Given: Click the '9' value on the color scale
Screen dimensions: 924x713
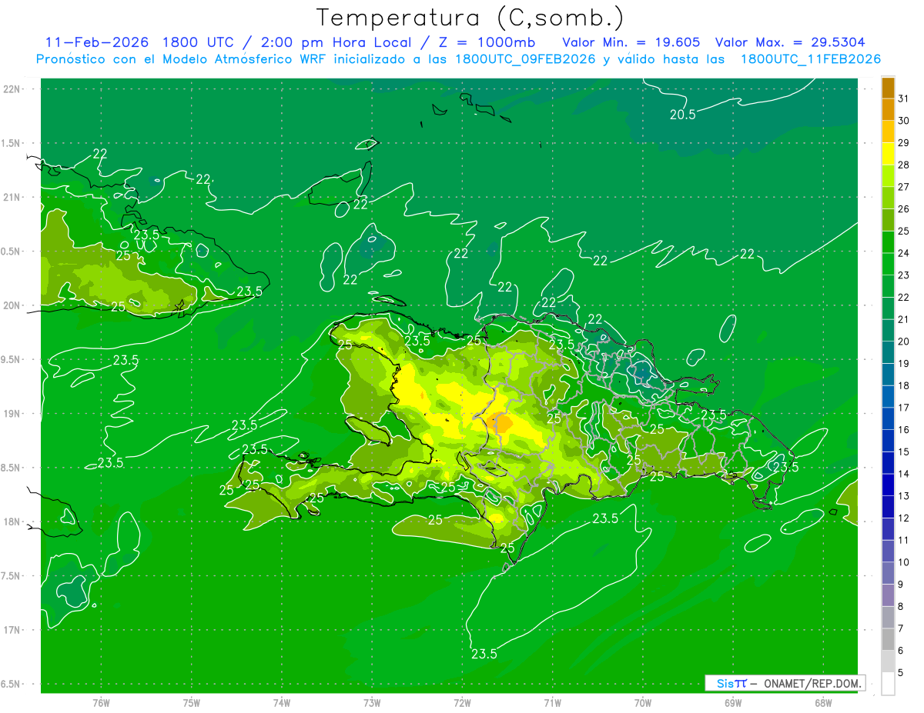Looking at the screenshot, I should coord(901,585).
